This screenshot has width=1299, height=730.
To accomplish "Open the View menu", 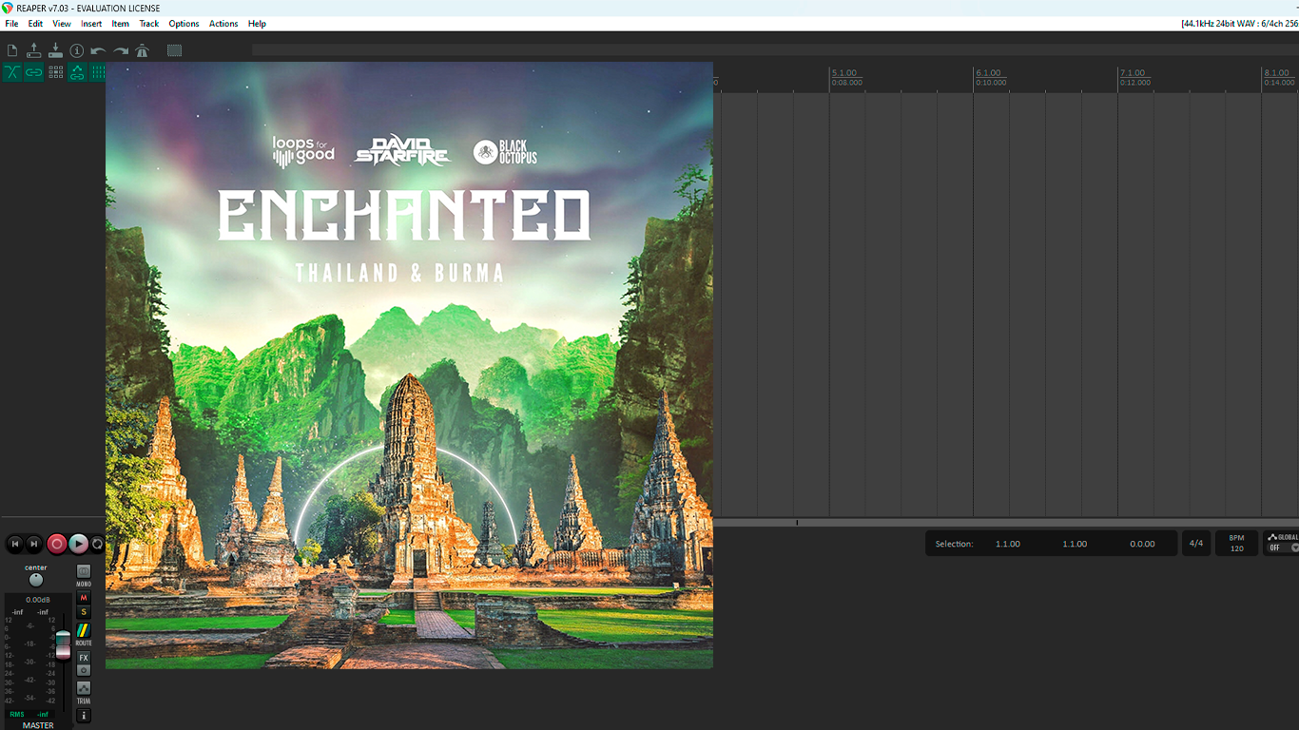I will 62,24.
